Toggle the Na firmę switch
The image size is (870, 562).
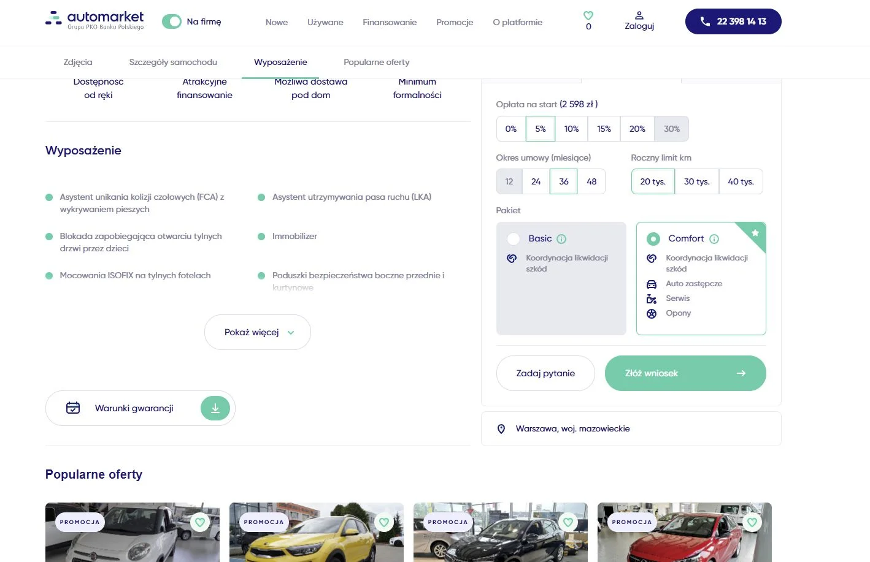(172, 21)
